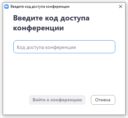Focus the 'Код доступа конференции' input field
The width and height of the screenshot is (128, 118).
[64, 47]
